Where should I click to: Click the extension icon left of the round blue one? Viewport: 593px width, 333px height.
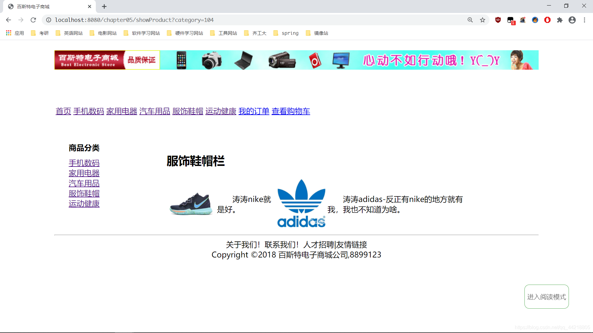pos(523,20)
